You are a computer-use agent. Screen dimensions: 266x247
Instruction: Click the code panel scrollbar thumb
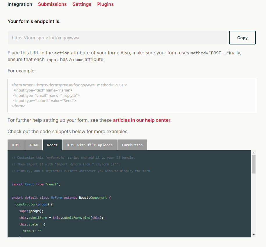coord(253,164)
